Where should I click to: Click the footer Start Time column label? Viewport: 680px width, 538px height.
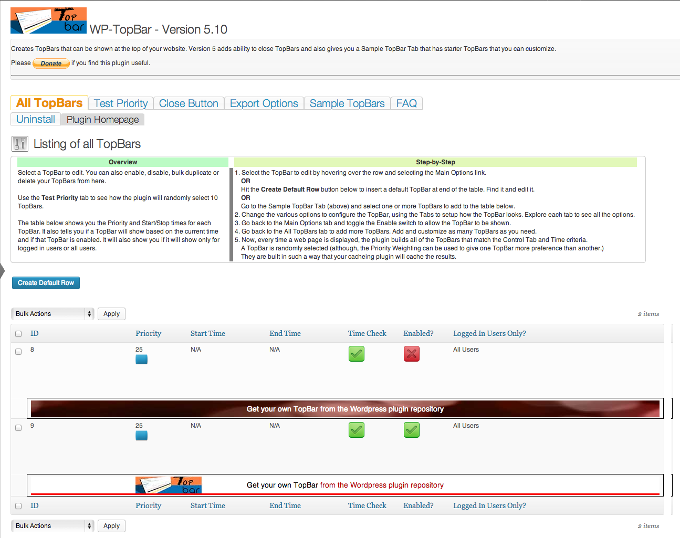coord(208,505)
